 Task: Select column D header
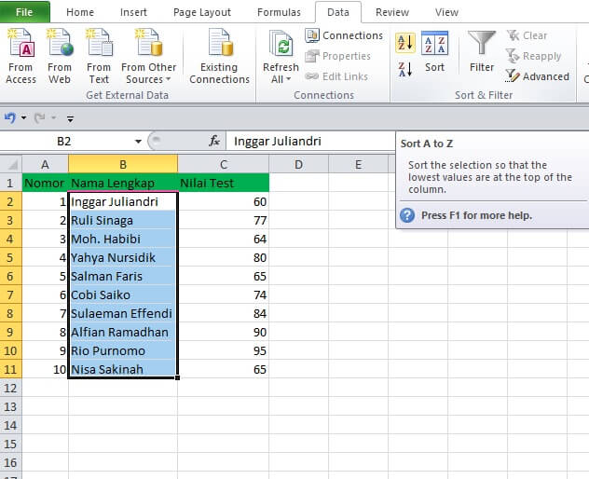click(298, 164)
